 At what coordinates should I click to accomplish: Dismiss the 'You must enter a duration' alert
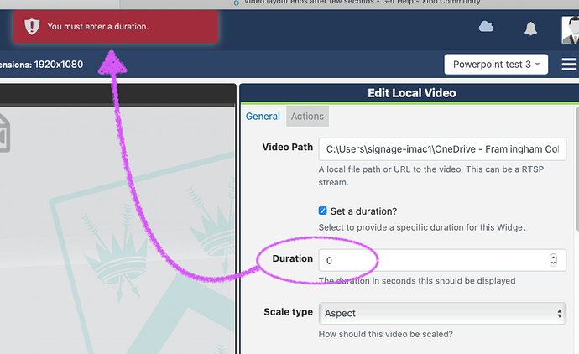(116, 27)
